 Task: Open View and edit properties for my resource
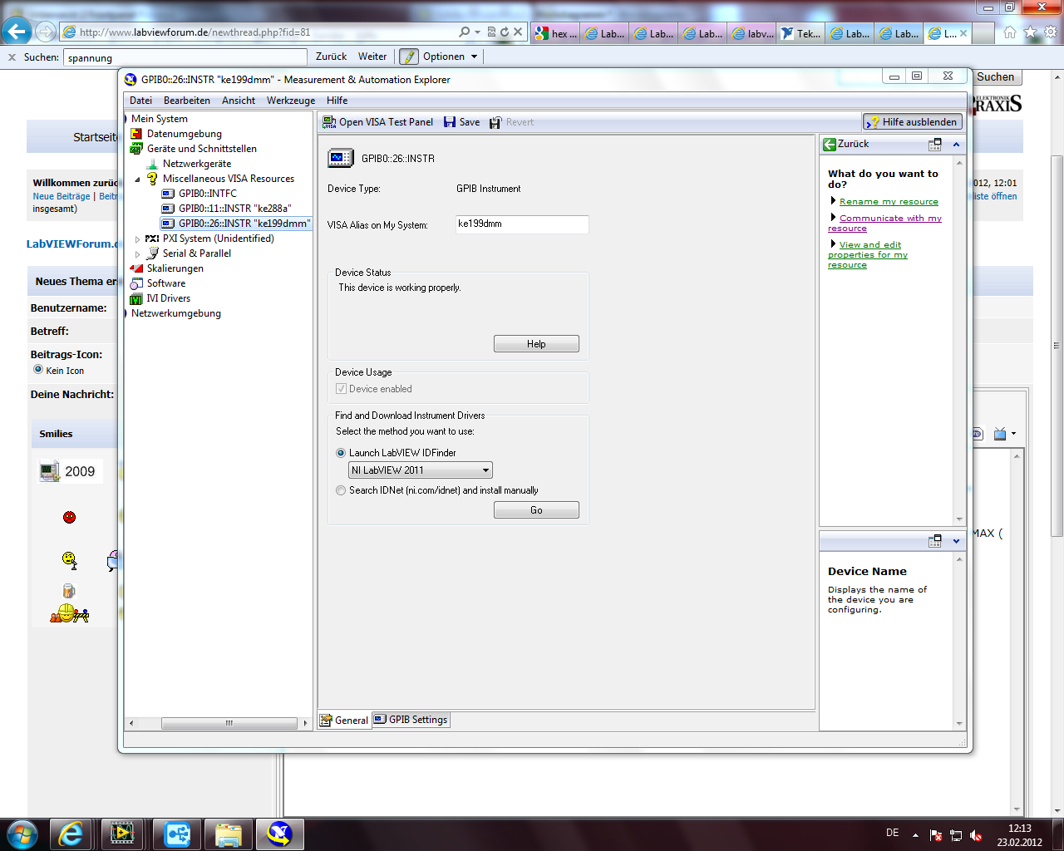click(x=868, y=255)
